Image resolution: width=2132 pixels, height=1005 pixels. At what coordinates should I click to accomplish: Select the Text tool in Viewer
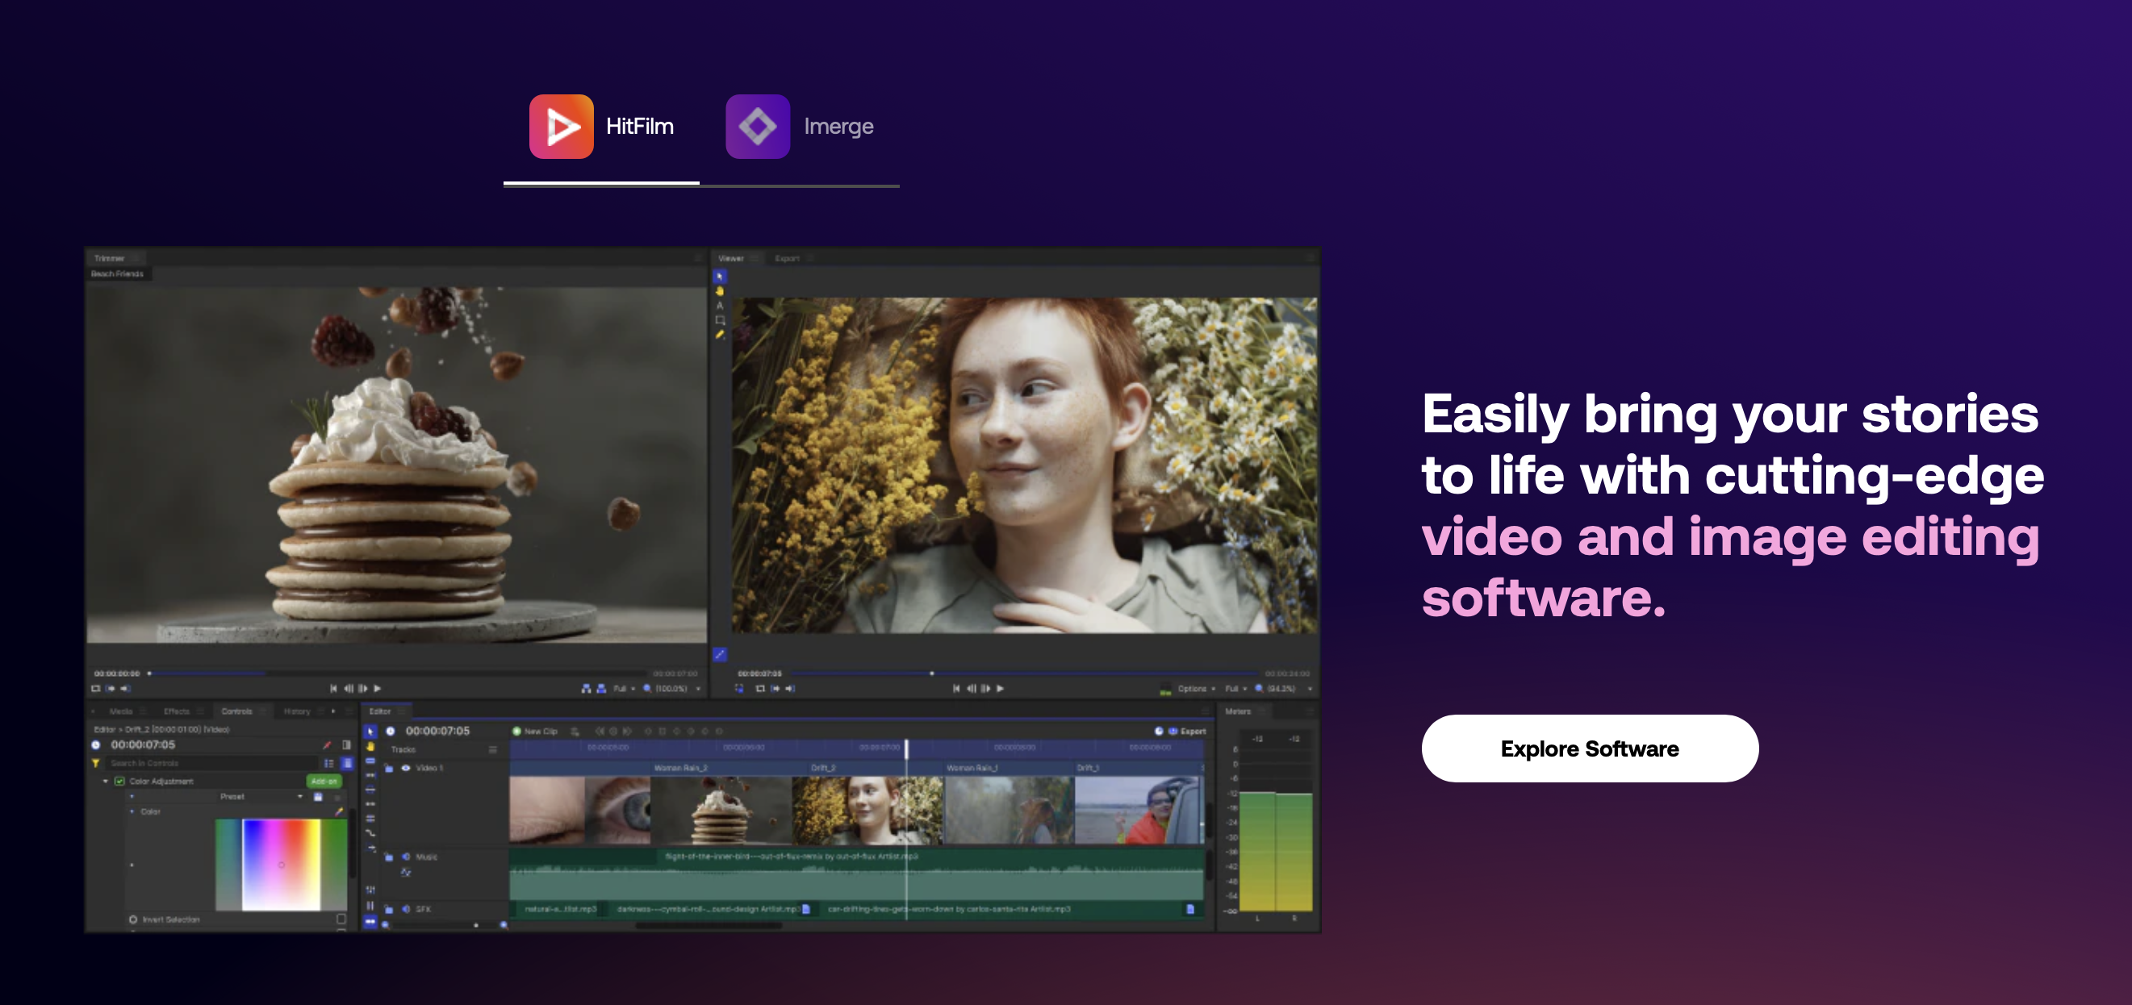719,305
